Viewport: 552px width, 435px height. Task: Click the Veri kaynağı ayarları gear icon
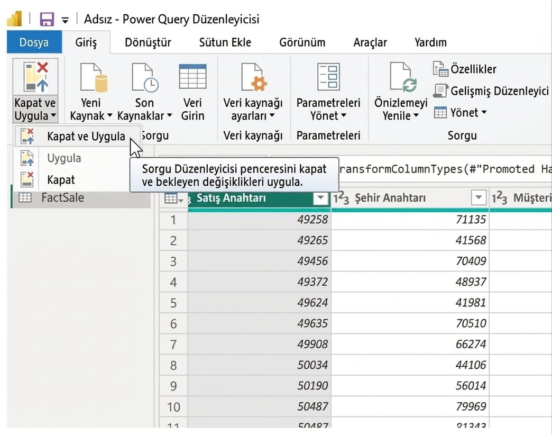pos(254,77)
